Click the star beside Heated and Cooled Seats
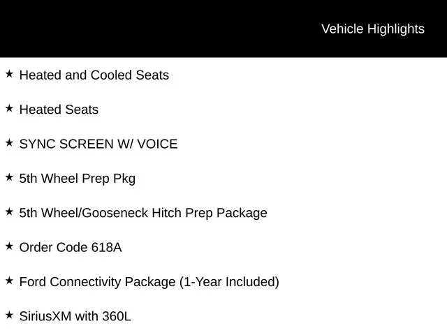447x335 pixels. tap(9, 74)
